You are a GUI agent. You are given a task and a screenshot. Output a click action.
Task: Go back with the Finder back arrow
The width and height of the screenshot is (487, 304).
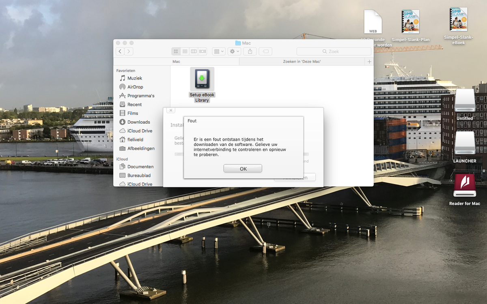pos(120,51)
